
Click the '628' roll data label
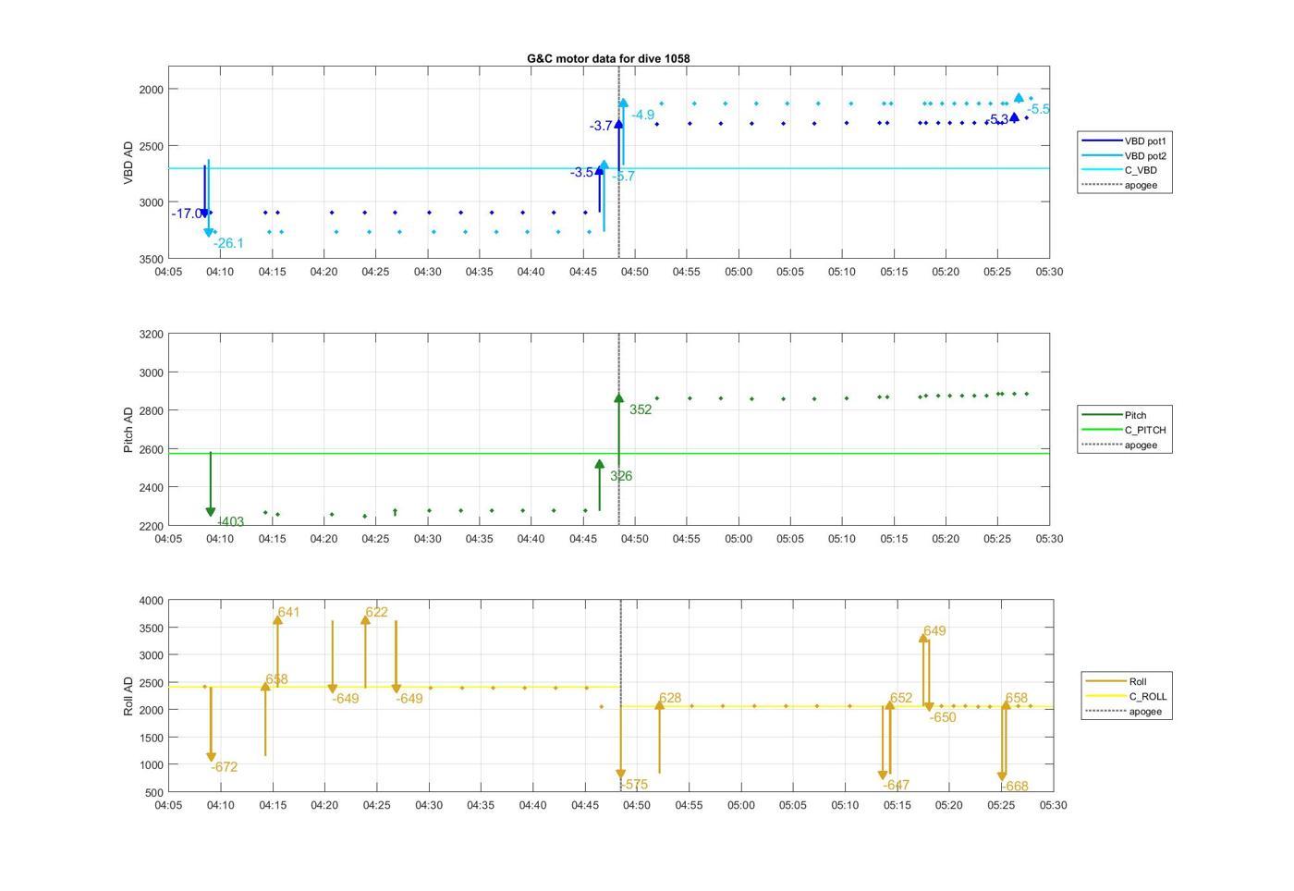click(x=670, y=699)
